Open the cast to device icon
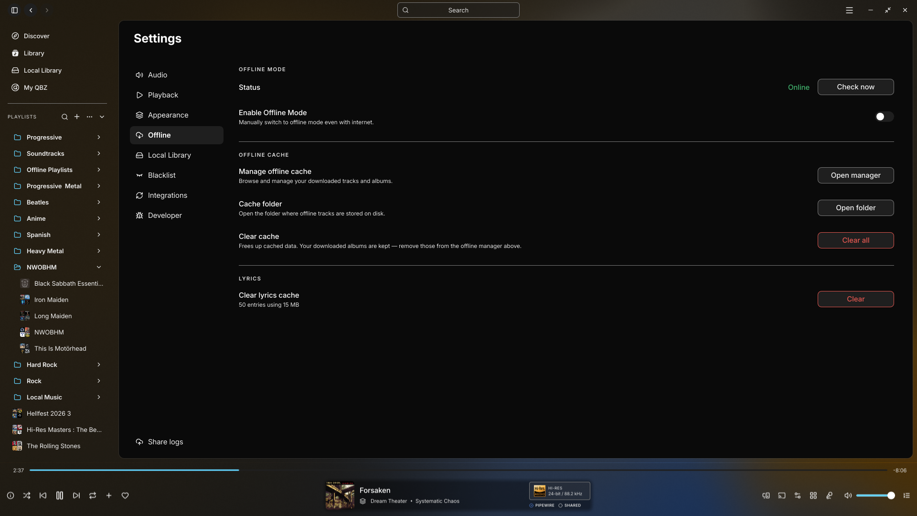 coord(782,495)
